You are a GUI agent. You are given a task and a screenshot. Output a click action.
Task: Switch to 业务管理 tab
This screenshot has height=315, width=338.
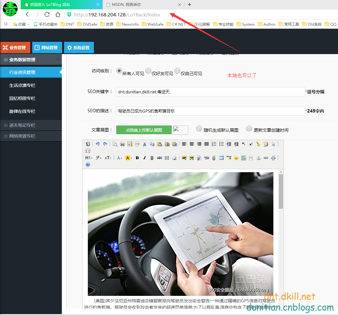(x=15, y=47)
